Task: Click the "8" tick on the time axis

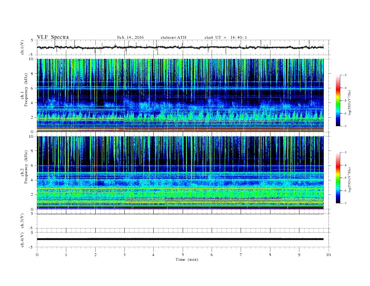Action: tap(270, 255)
